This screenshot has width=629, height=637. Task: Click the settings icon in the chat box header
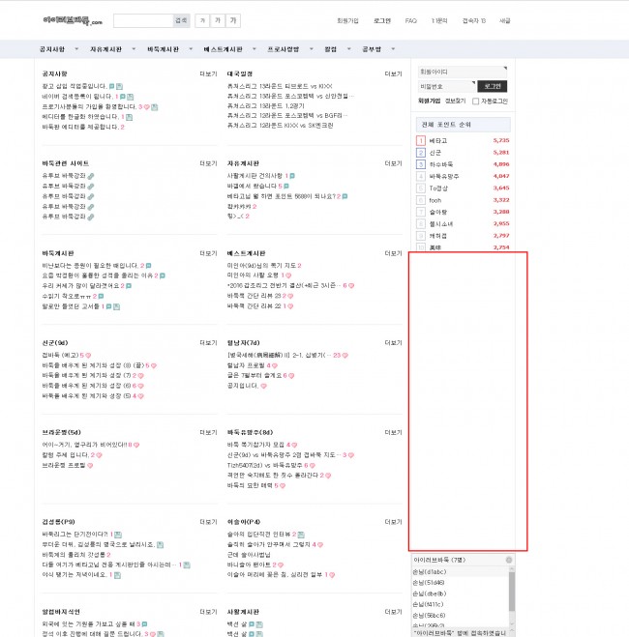tap(509, 561)
